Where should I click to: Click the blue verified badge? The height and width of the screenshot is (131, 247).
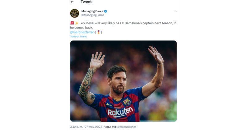[x=106, y=11]
